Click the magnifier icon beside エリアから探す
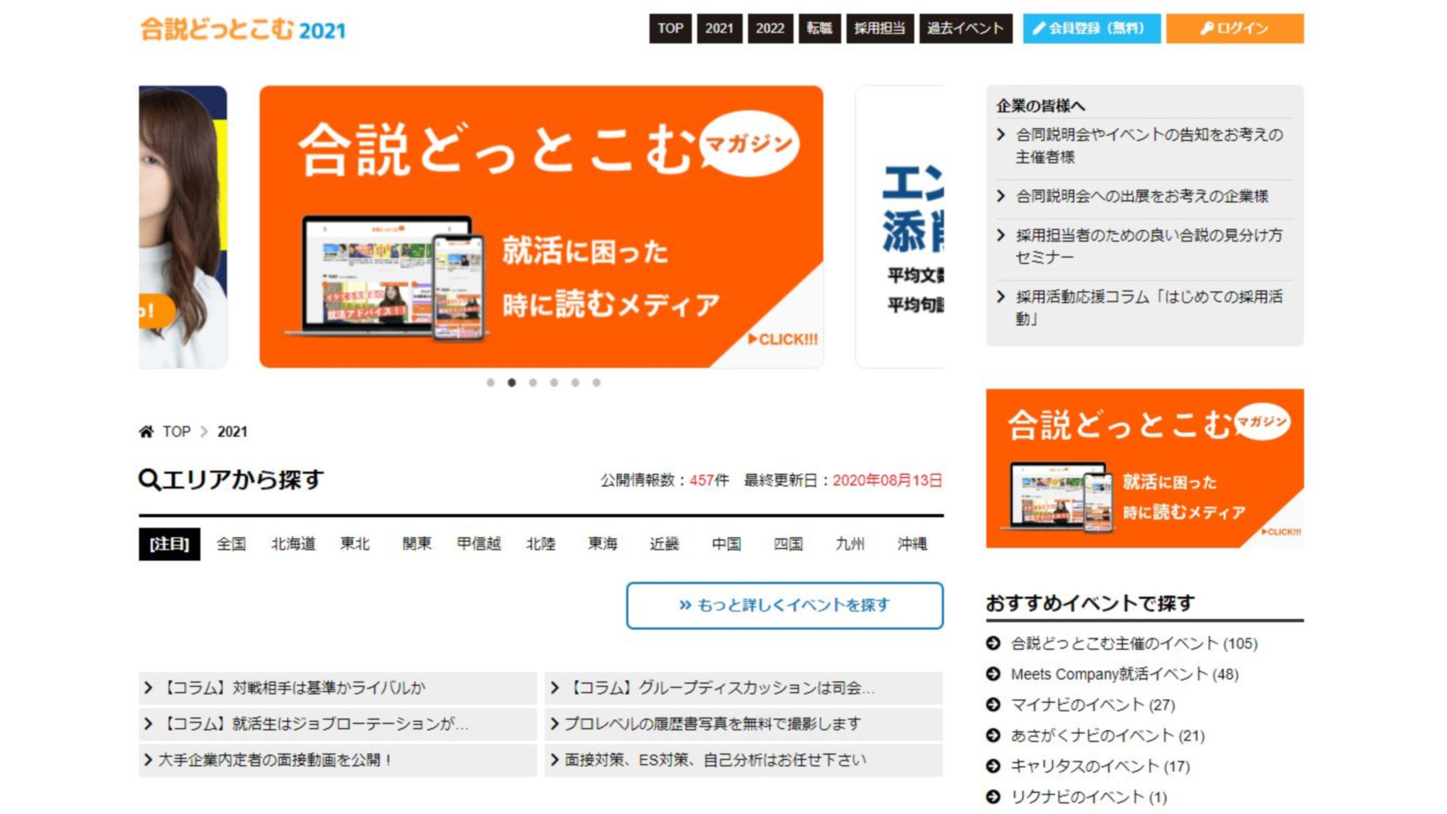The image size is (1447, 814). pos(149,479)
